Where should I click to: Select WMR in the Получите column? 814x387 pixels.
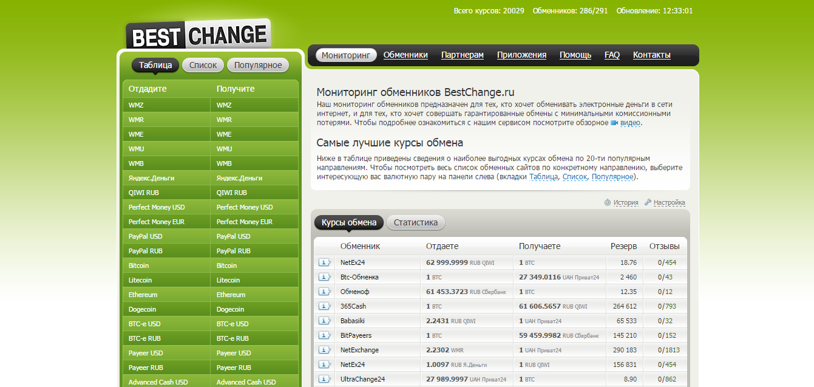tap(254, 120)
